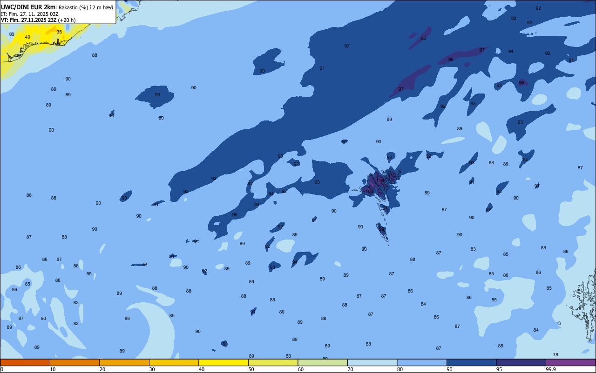Pick the 60–70 light green legend segment
The image size is (596, 373).
(x=323, y=362)
